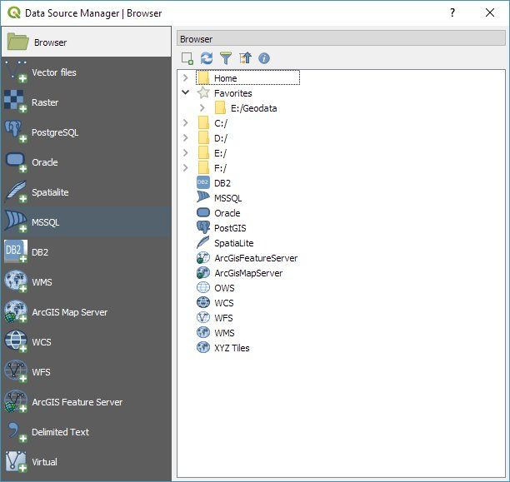Click the help question mark button
The image size is (510, 482).
point(452,12)
